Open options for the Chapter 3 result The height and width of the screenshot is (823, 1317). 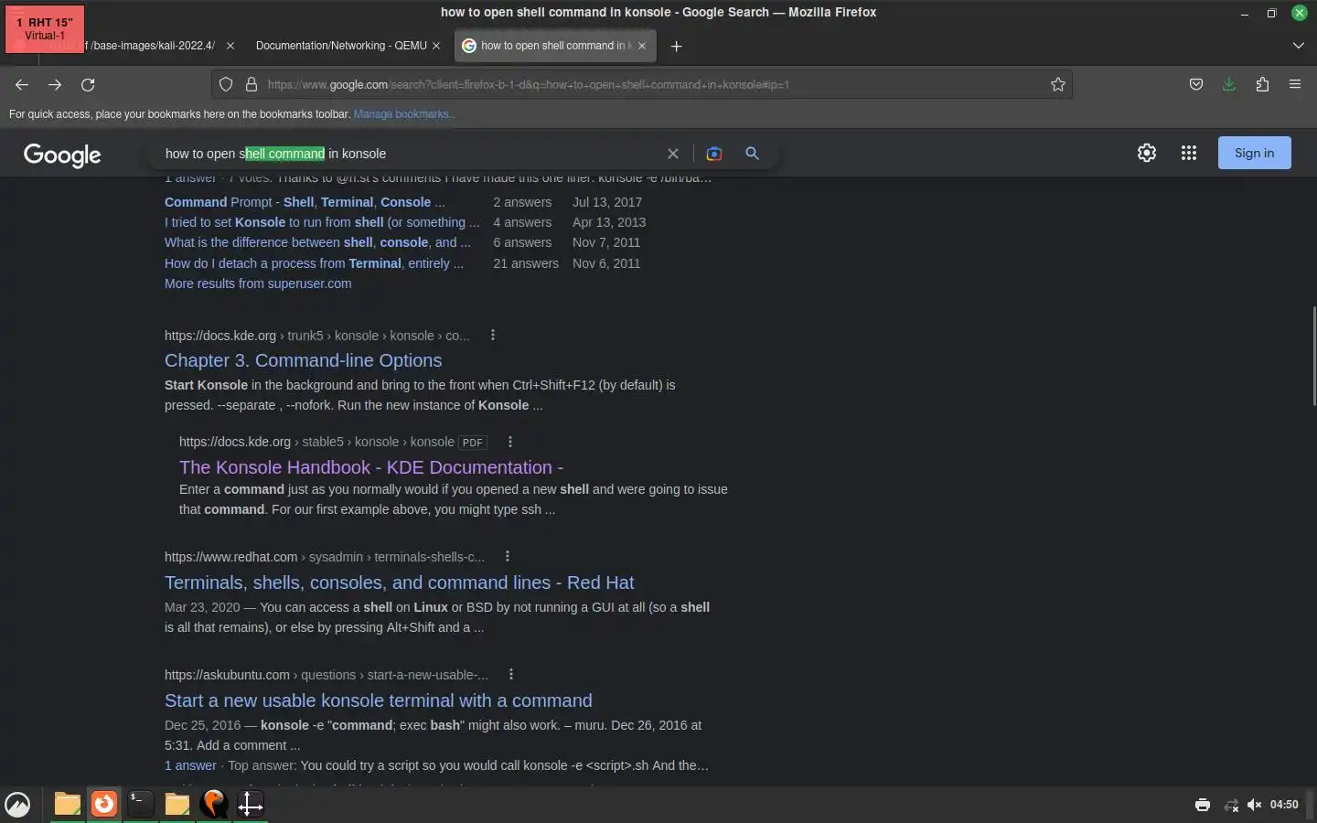click(x=493, y=335)
